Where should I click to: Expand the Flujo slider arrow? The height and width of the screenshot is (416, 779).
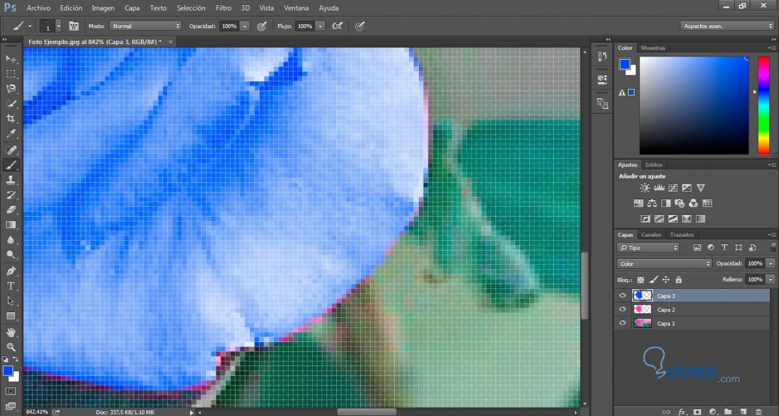[x=320, y=26]
